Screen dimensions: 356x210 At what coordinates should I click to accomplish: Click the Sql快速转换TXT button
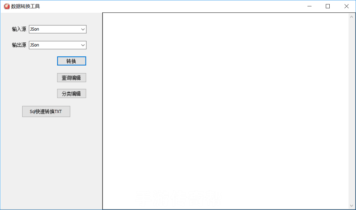(46, 111)
